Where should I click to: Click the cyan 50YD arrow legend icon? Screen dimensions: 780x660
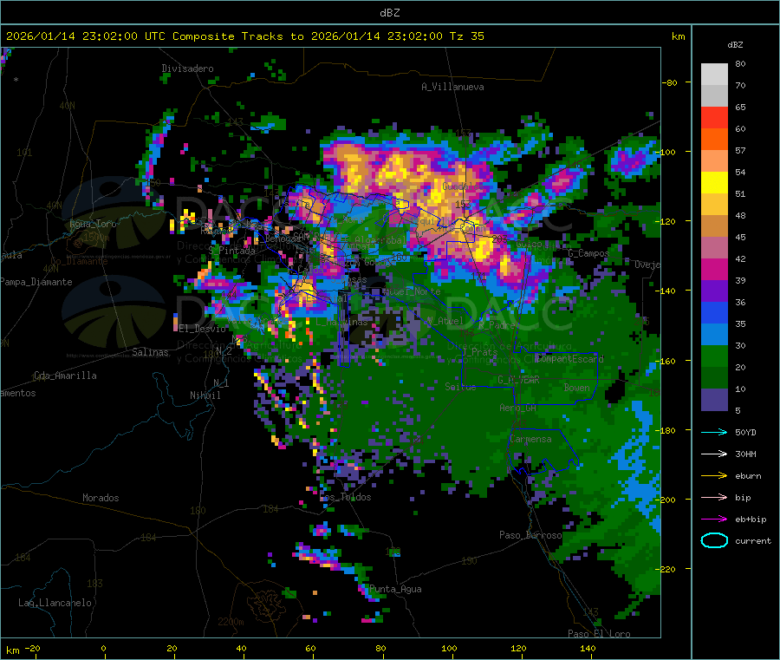point(714,432)
